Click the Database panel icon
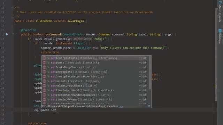The width and height of the screenshot is (223, 125). pyautogui.click(x=220, y=31)
